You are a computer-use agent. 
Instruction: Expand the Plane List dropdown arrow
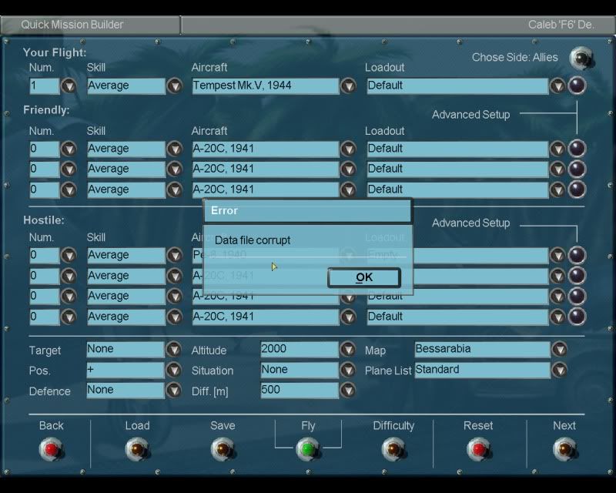click(x=560, y=370)
